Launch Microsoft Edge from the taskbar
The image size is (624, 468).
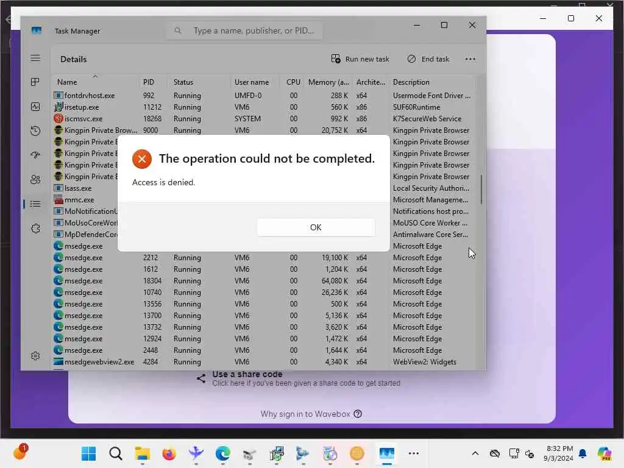(223, 453)
